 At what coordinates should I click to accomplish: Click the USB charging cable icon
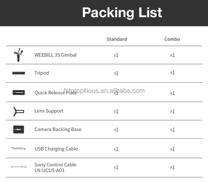[18, 148]
